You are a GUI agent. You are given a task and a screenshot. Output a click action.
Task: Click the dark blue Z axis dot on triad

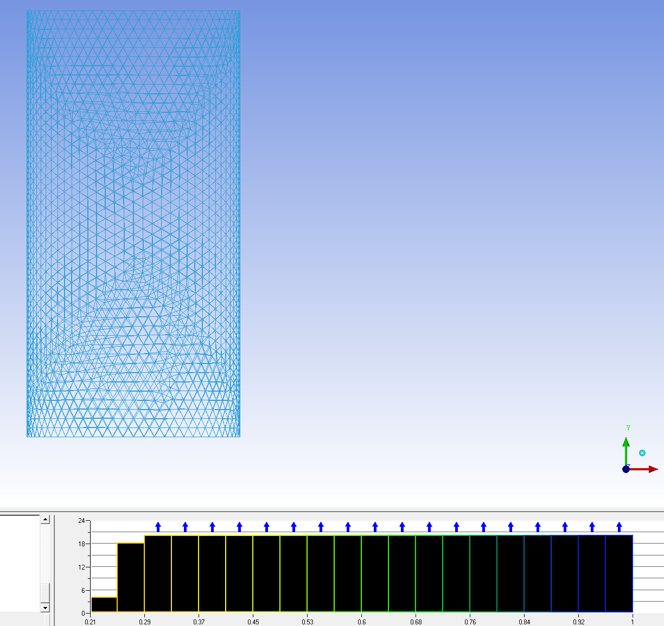pyautogui.click(x=626, y=469)
